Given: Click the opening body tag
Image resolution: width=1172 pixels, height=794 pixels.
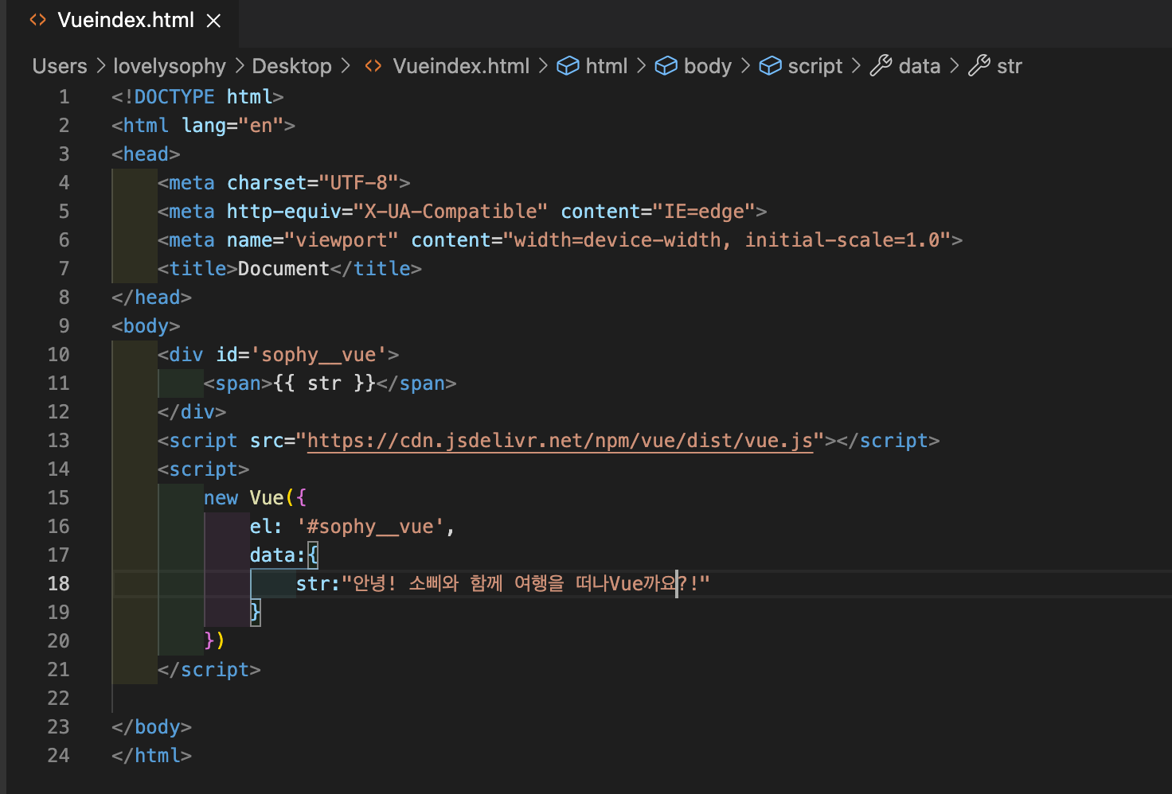Looking at the screenshot, I should 146,326.
